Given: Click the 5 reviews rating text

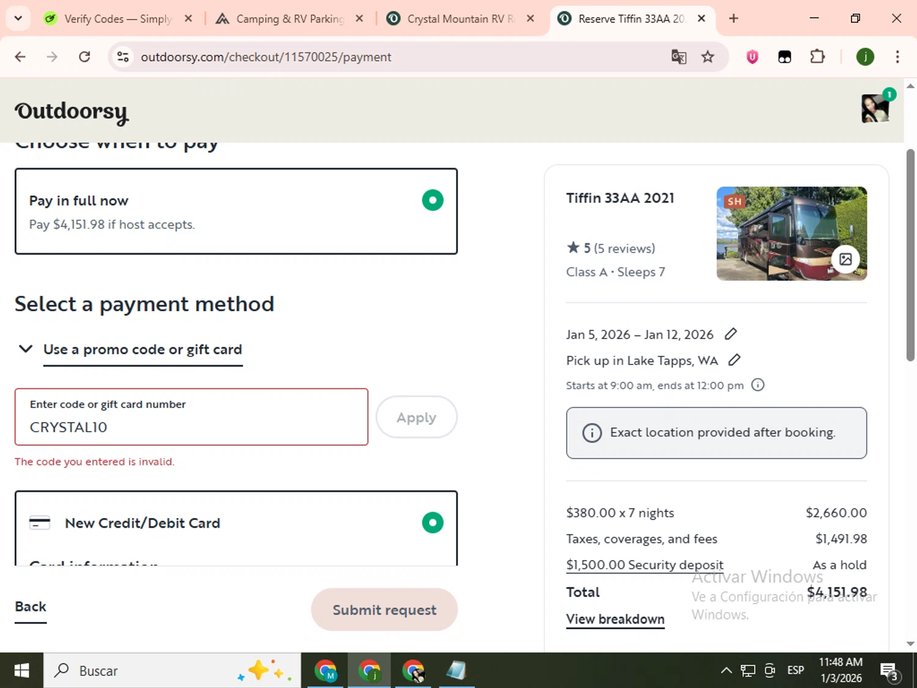Looking at the screenshot, I should 611,248.
